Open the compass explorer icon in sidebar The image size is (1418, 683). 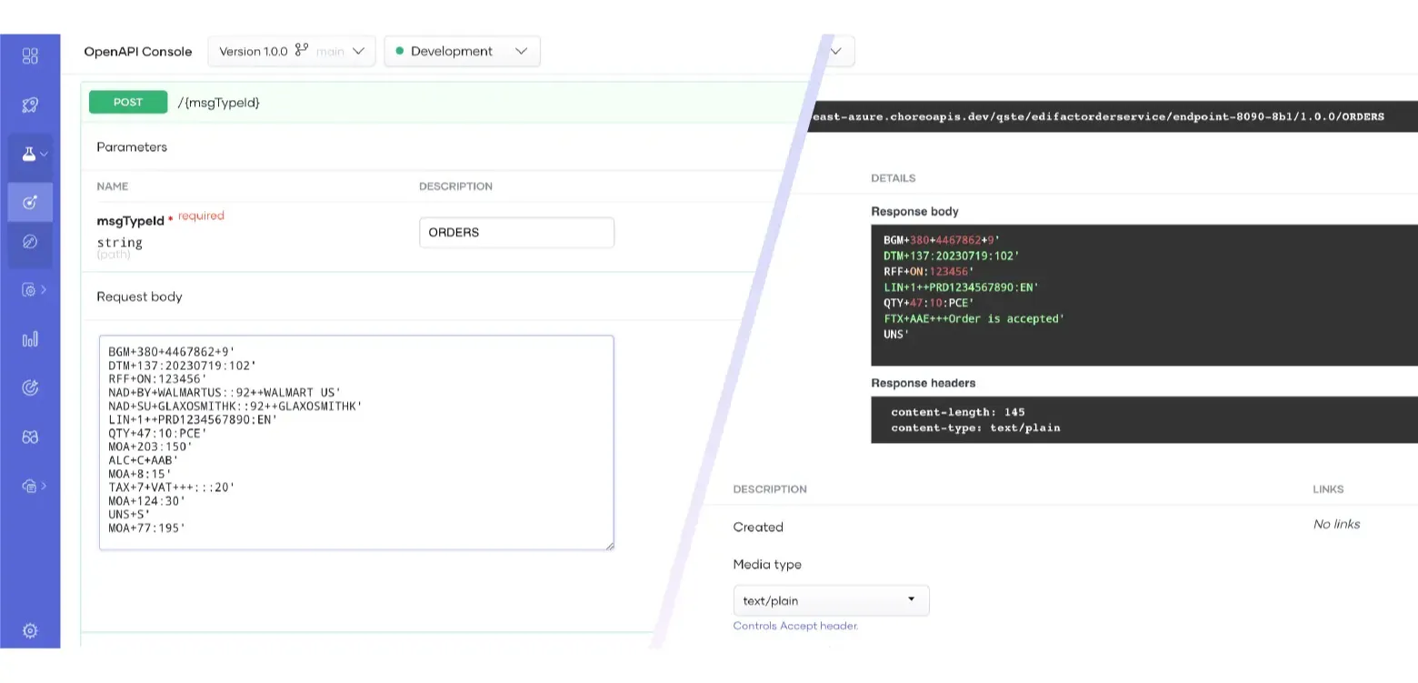pos(30,242)
